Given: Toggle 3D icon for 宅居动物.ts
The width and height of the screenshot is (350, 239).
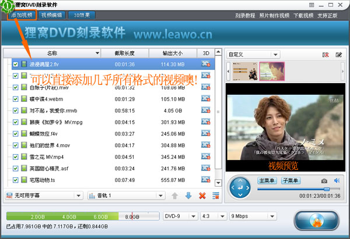Looking at the screenshot, I should point(205,180).
